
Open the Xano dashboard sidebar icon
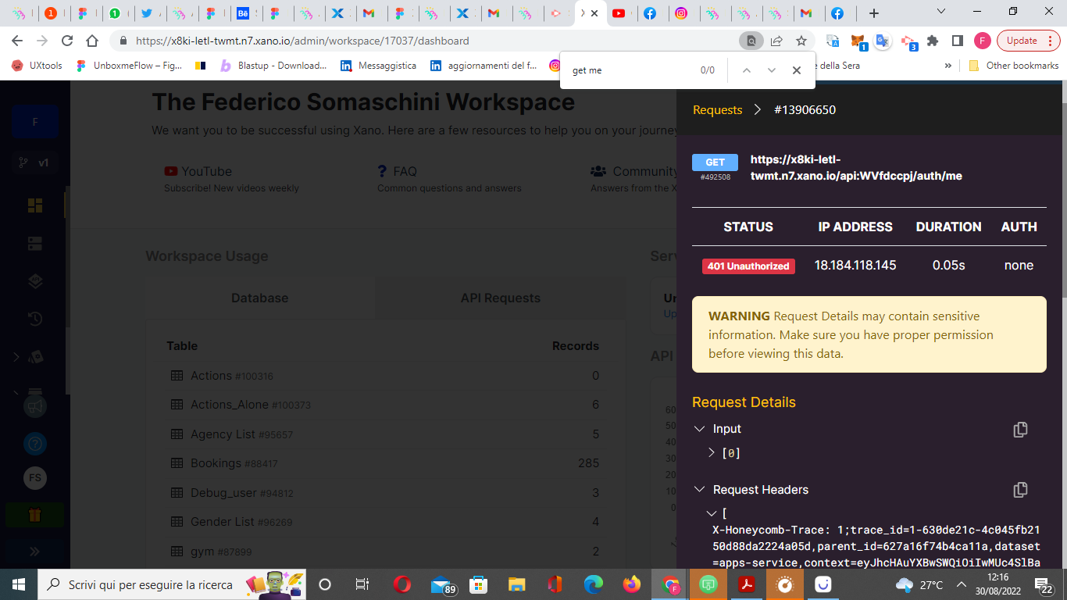(35, 205)
